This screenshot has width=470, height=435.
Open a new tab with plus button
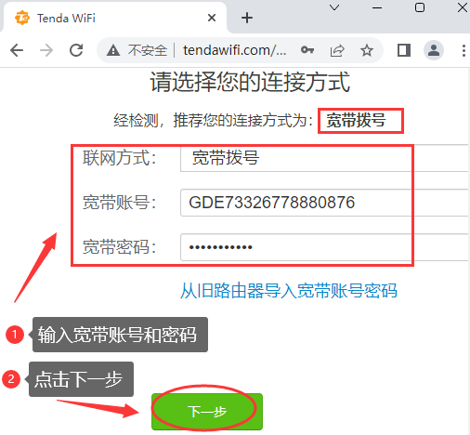coord(247,18)
